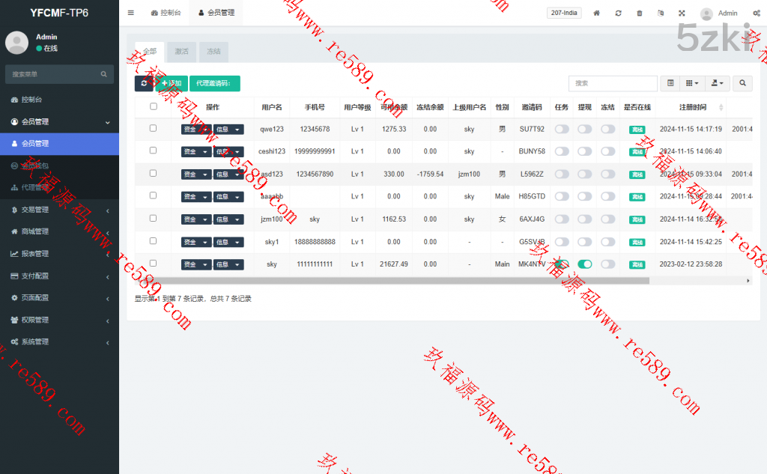Tick the checkbox for user qwe123

tap(154, 128)
